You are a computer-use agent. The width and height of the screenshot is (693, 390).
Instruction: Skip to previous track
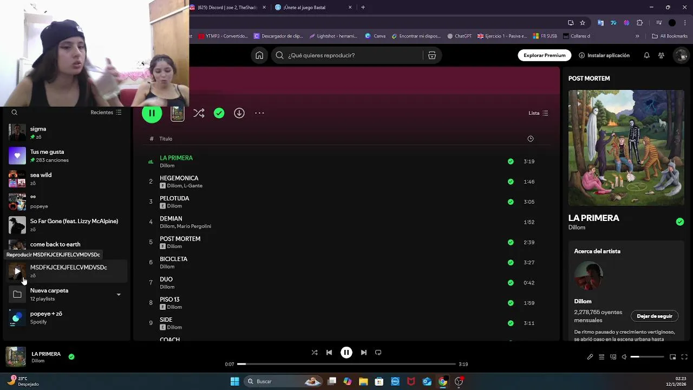pyautogui.click(x=329, y=353)
